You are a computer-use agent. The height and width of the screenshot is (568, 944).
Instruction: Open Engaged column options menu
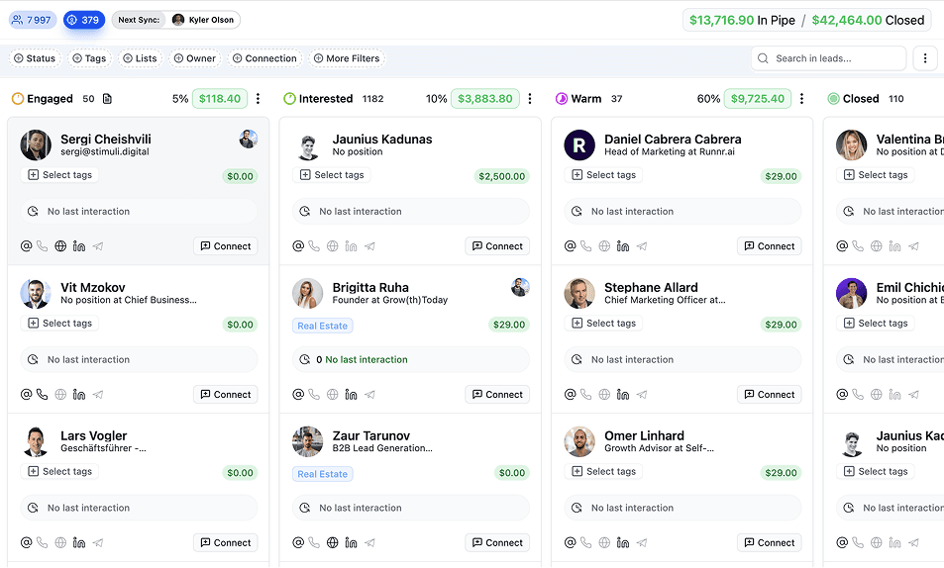(258, 99)
